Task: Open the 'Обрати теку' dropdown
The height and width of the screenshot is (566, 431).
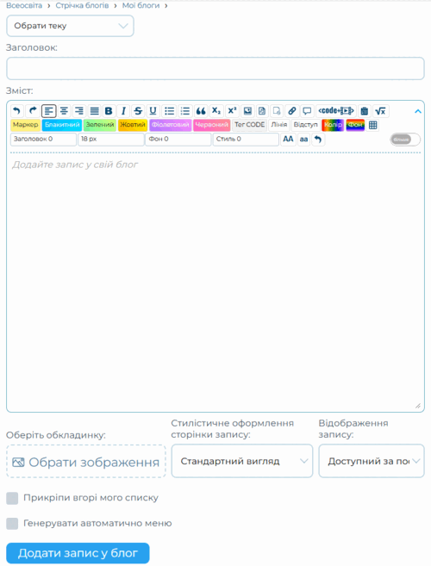Action: (70, 26)
